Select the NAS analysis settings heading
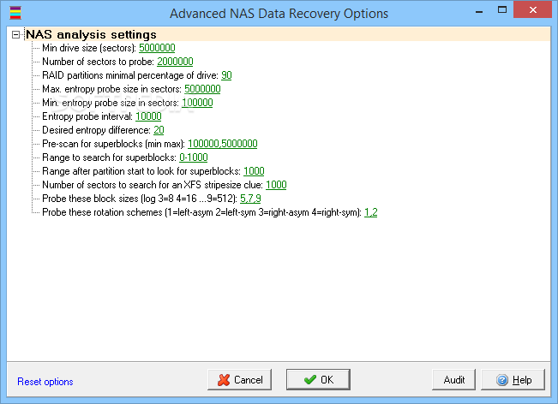 91,34
